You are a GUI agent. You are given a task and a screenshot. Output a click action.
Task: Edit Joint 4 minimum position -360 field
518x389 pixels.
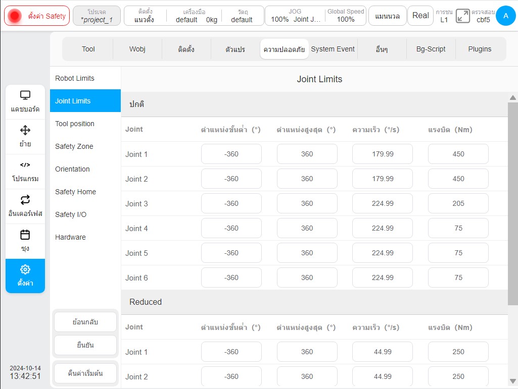pyautogui.click(x=231, y=228)
